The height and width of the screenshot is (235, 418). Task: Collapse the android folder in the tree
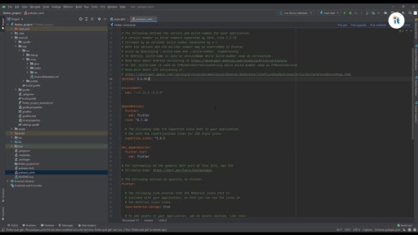click(x=12, y=38)
